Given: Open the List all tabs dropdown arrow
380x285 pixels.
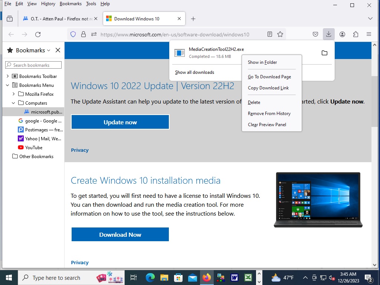Looking at the screenshot, I should tap(370, 19).
